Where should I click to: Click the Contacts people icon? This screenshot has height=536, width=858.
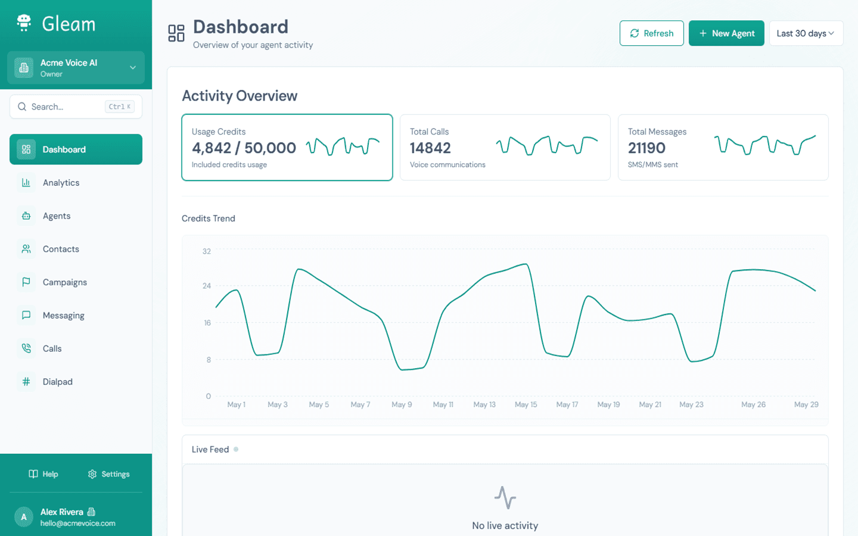26,249
